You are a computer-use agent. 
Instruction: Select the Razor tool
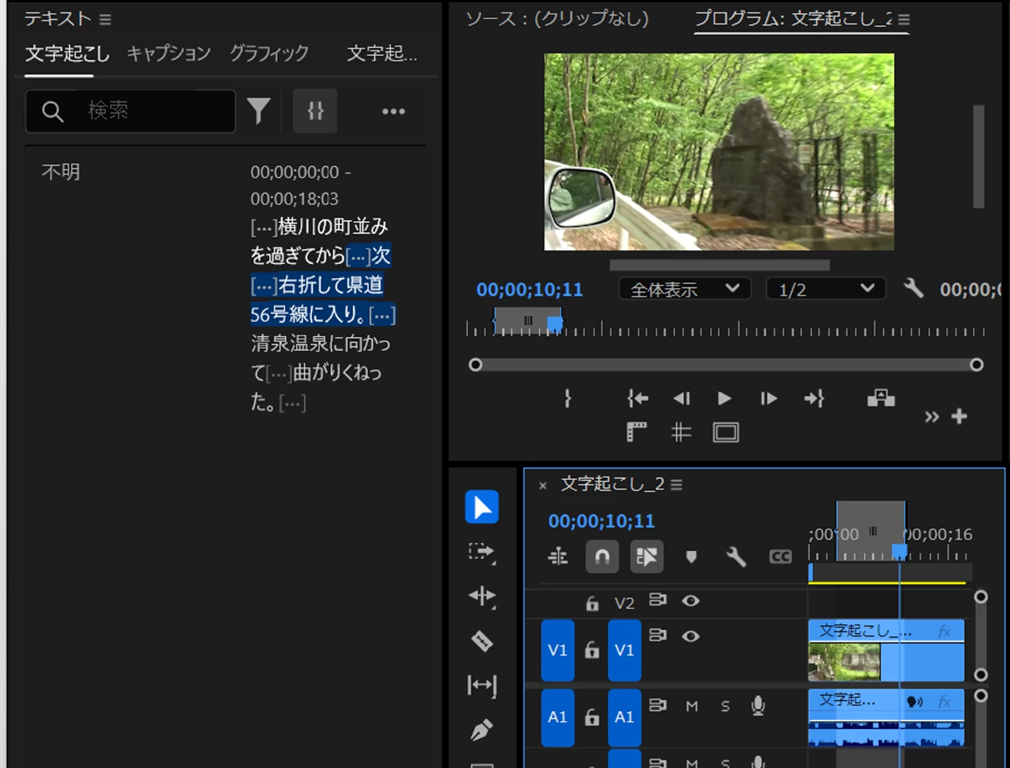482,641
